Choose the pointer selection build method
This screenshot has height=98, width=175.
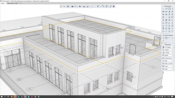point(163,38)
